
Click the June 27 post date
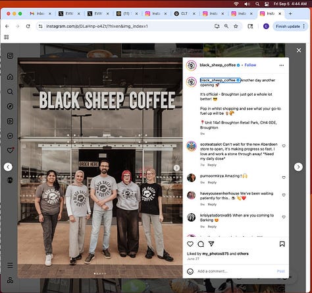(x=193, y=259)
